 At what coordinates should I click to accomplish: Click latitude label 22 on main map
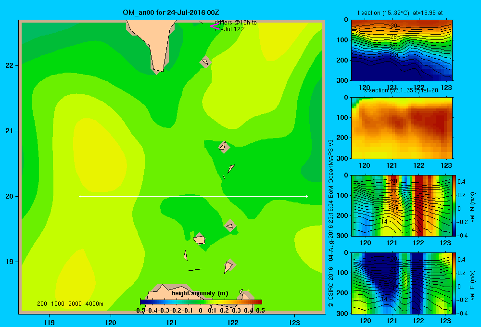click(x=10, y=66)
